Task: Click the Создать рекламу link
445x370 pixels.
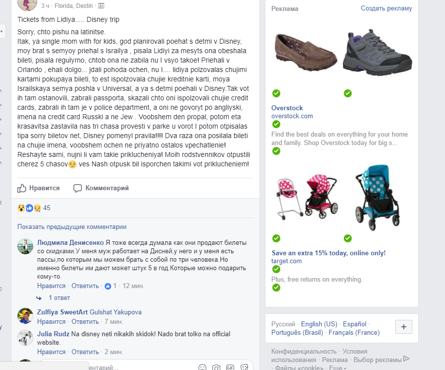Action: click(x=386, y=8)
